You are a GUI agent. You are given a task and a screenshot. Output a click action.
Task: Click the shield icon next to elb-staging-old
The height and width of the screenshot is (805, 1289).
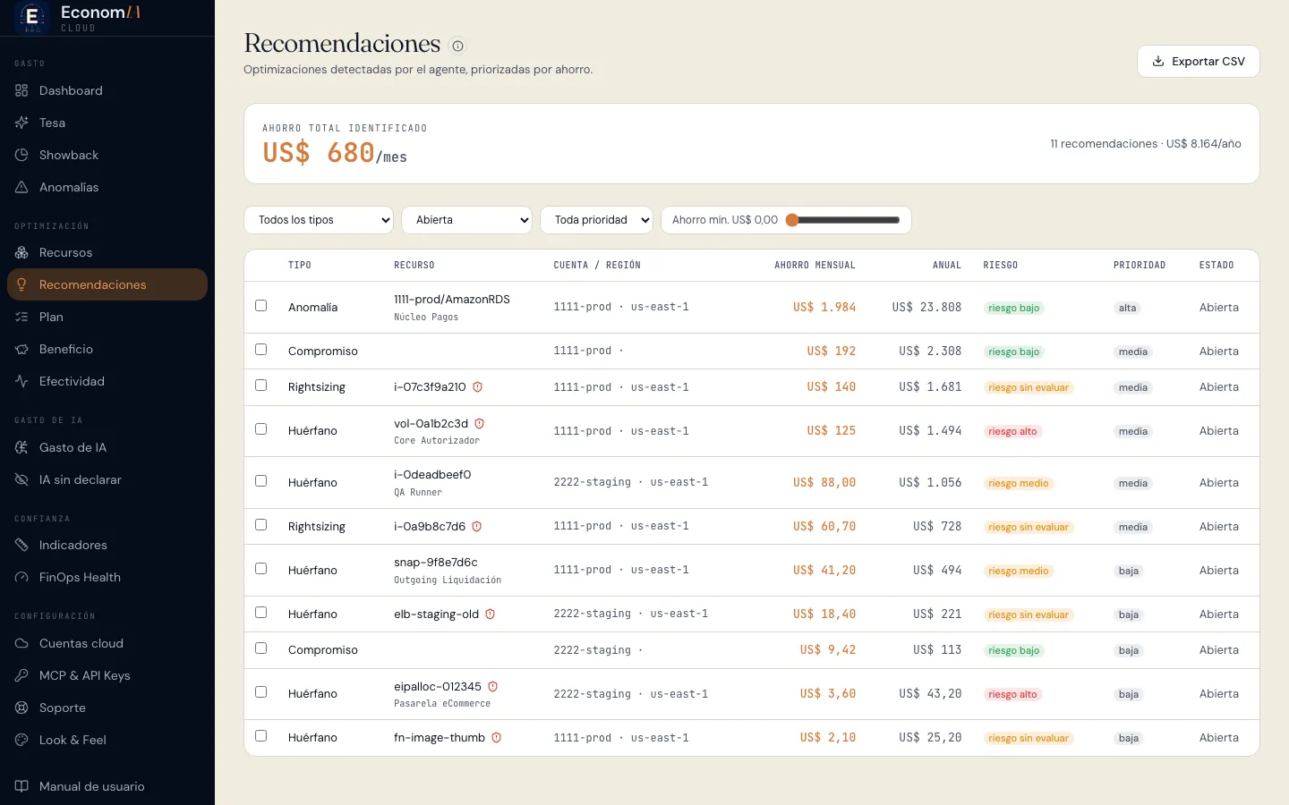click(490, 614)
